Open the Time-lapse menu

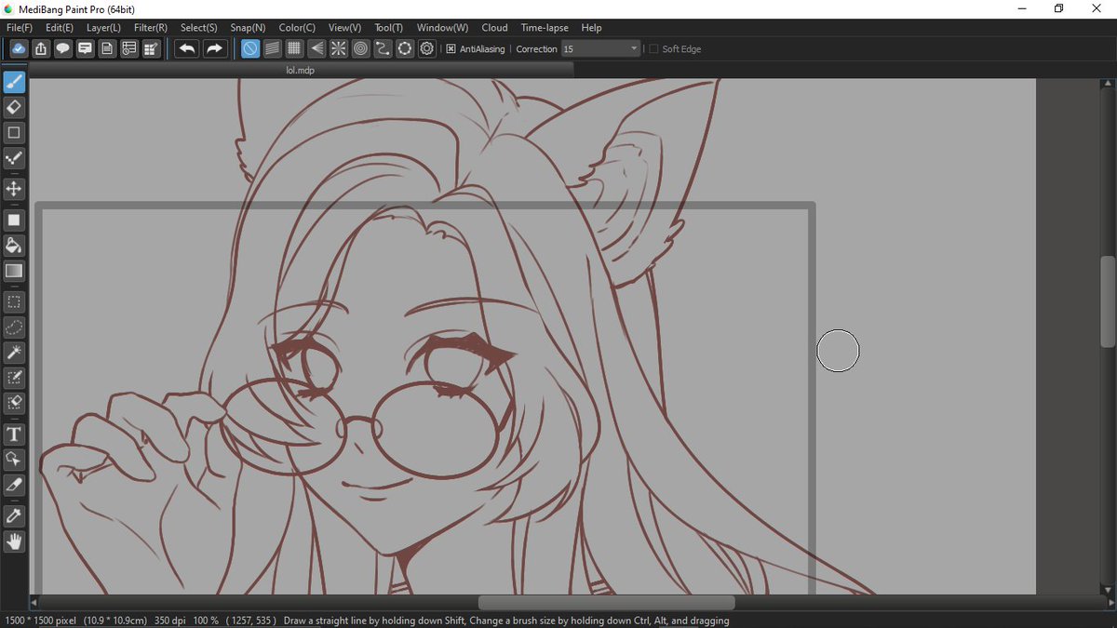click(x=546, y=28)
